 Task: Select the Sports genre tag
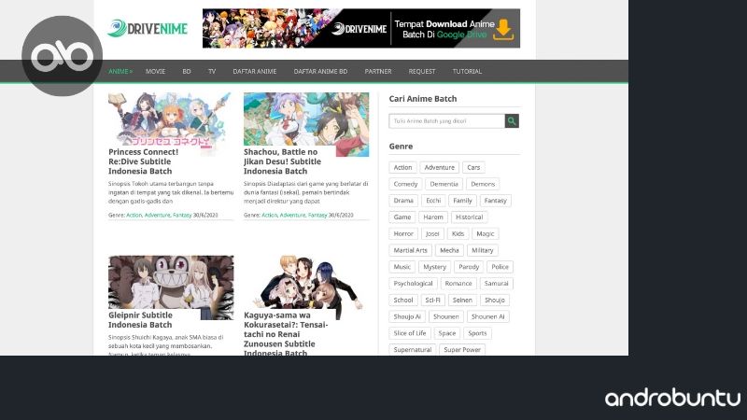pos(477,333)
